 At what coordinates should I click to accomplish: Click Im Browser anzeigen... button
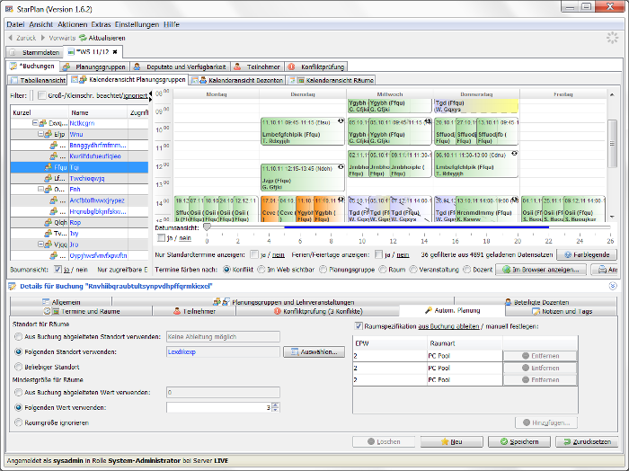tap(541, 270)
